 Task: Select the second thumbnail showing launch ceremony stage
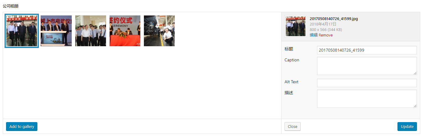pos(56,31)
